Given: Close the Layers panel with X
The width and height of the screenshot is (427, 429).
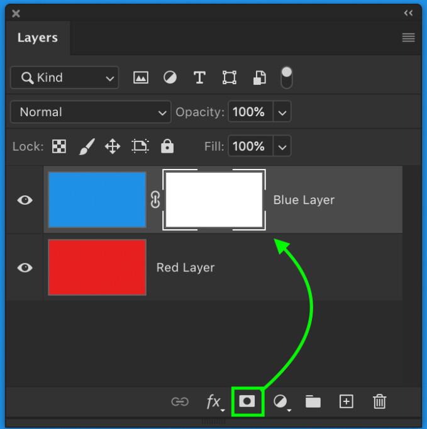Looking at the screenshot, I should pyautogui.click(x=16, y=13).
